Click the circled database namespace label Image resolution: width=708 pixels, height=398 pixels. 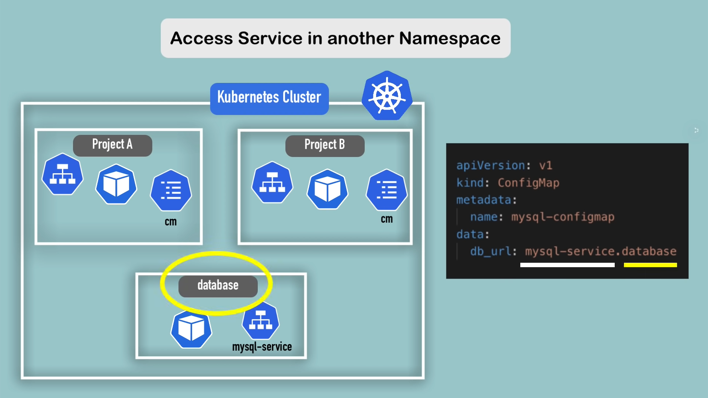click(x=218, y=286)
